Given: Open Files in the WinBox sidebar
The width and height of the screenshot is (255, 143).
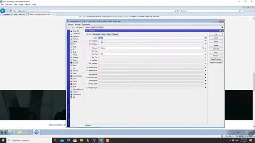Looking at the screenshot, I should click(x=75, y=65).
